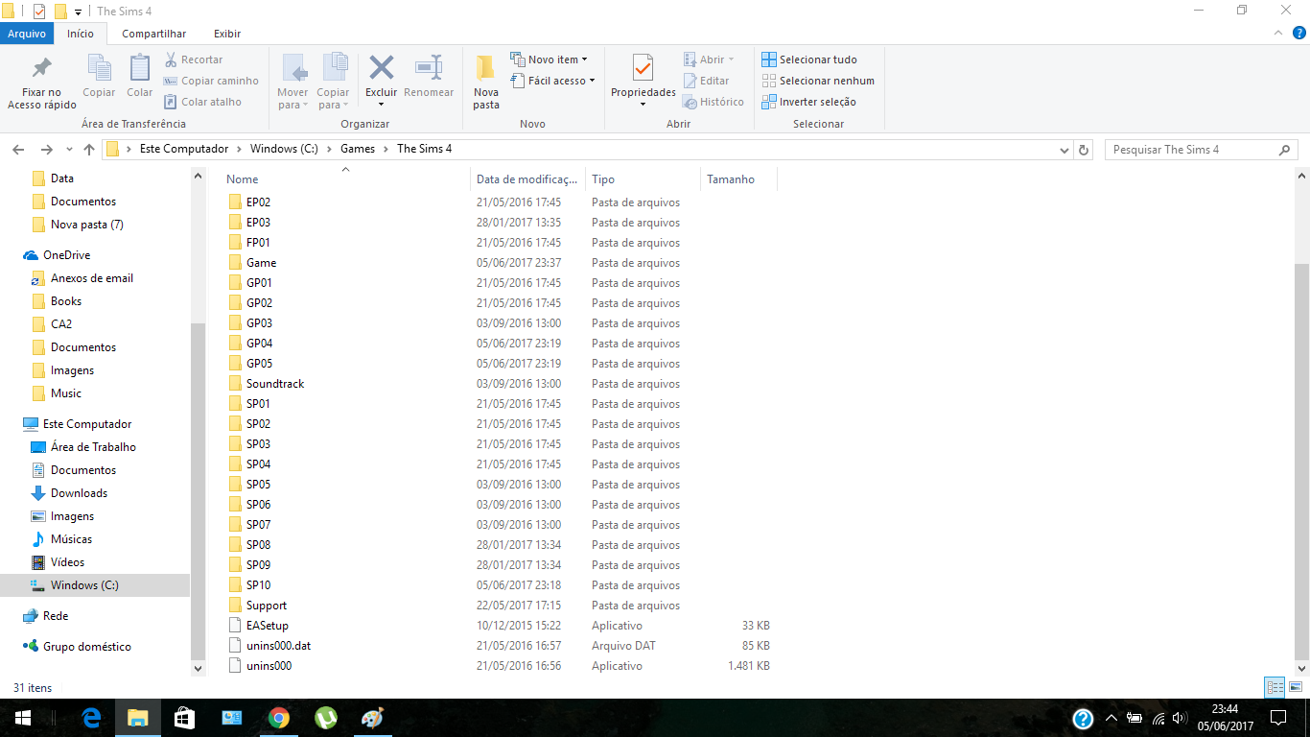Select Grupo doméstico in navigation pane
1310x737 pixels.
86,647
